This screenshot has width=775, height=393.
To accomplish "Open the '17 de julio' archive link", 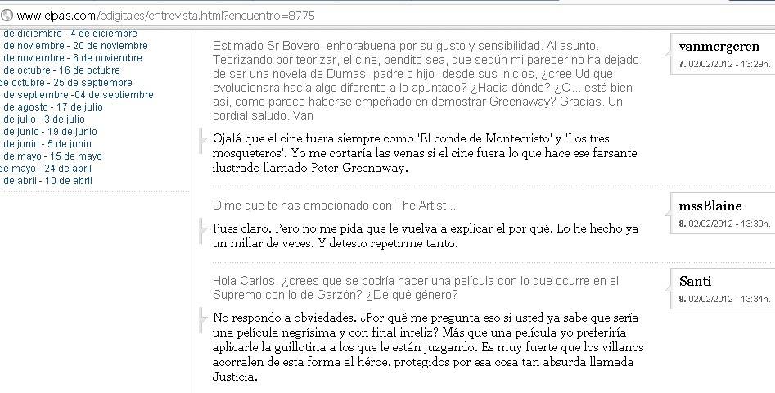I will [x=53, y=107].
